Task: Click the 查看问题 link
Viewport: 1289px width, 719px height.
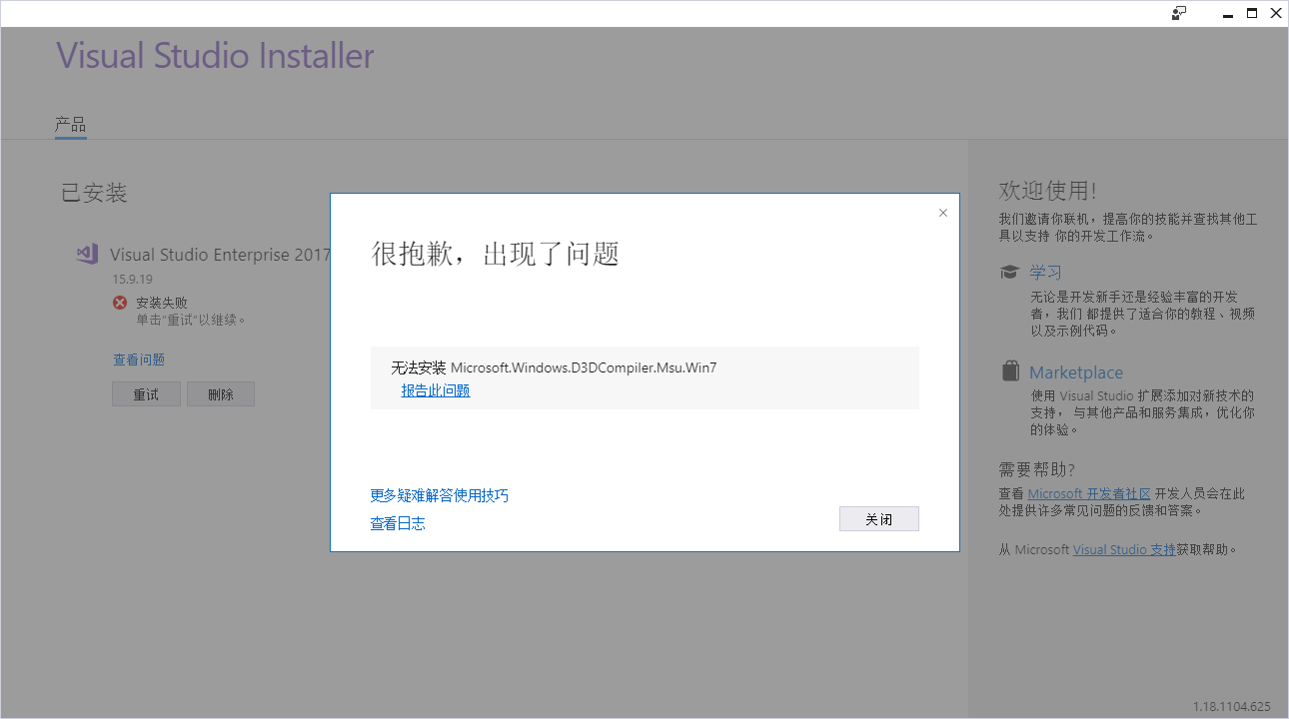Action: [139, 359]
